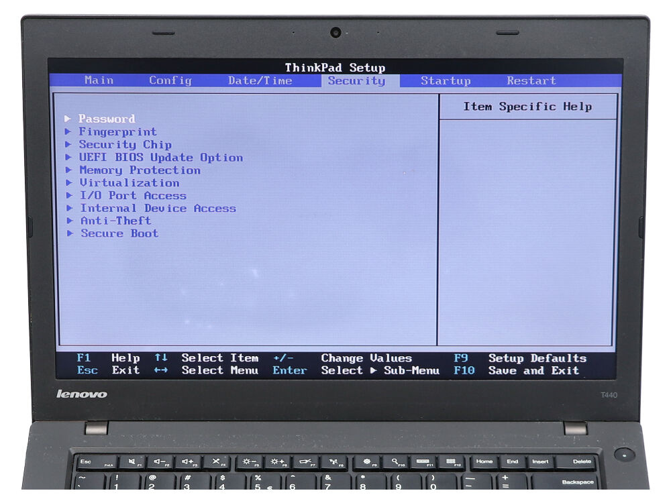Go to the Startup tab
671x503 pixels.
point(446,80)
